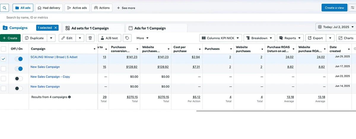Tick the select-all header checkbox
Screen dimensions: 356x139
[3, 49]
